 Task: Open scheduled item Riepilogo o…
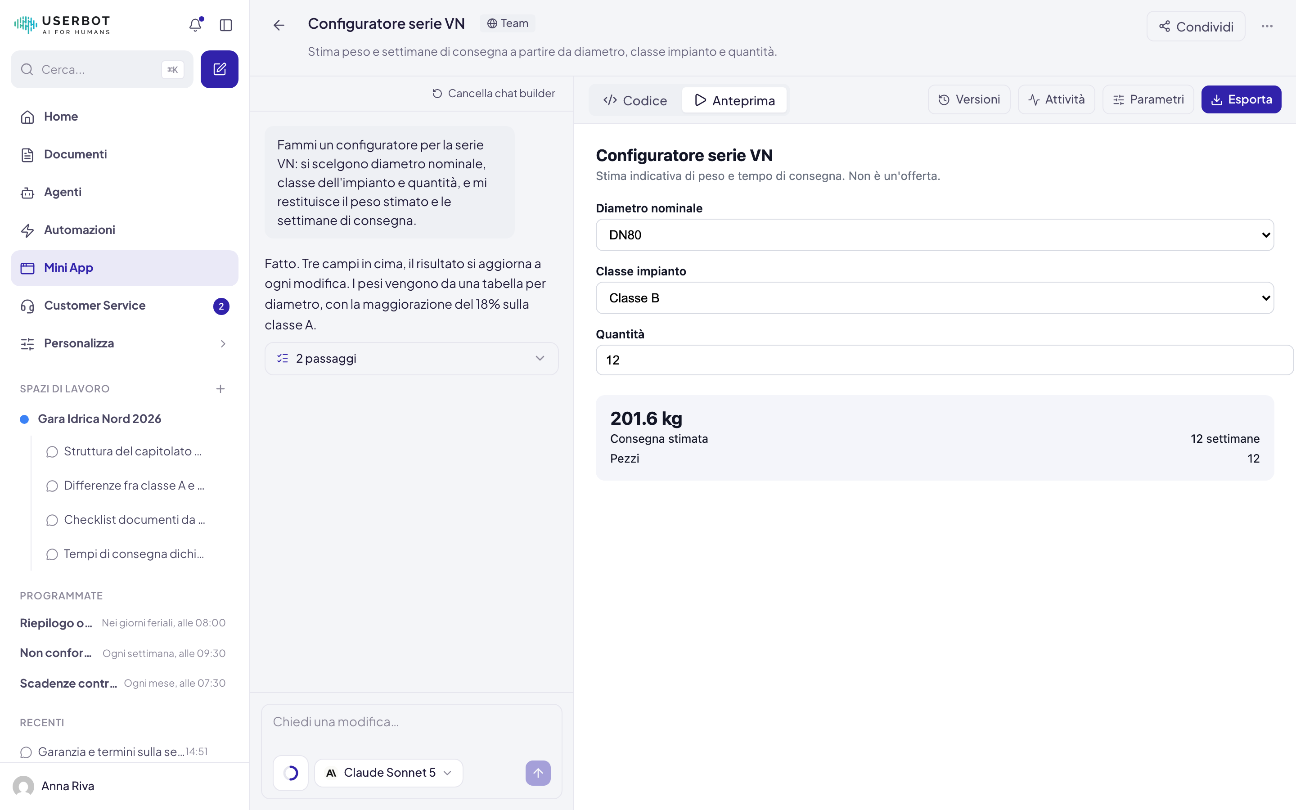(x=123, y=623)
